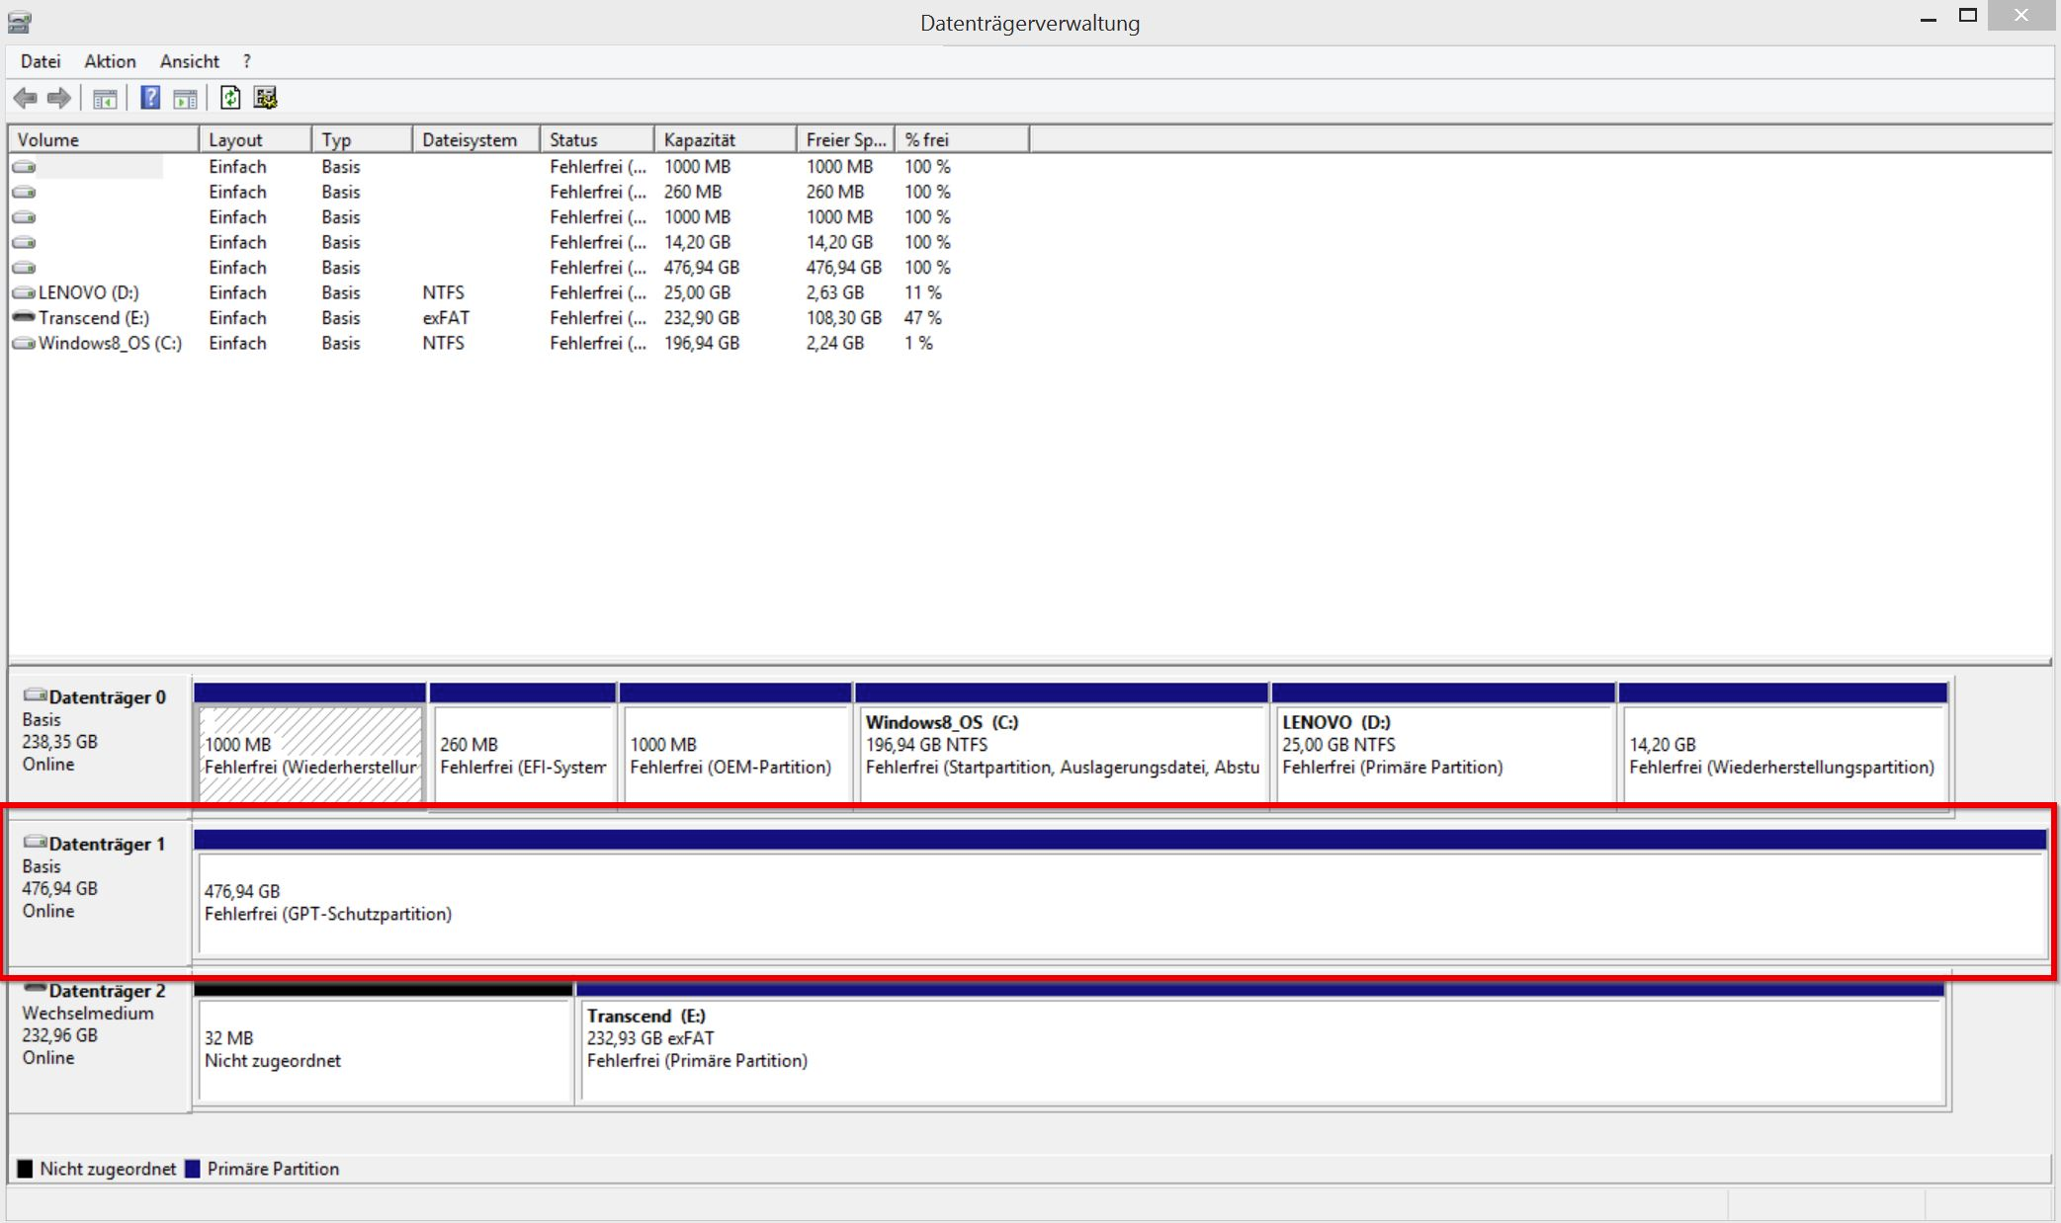
Task: Open the disk settings toolbar icon
Action: (265, 98)
